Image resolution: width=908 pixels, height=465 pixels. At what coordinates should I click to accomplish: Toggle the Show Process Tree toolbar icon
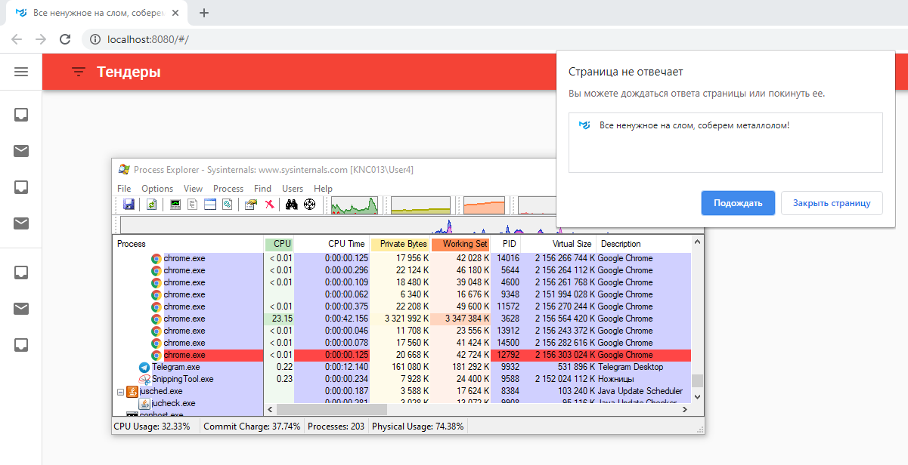[x=193, y=205]
